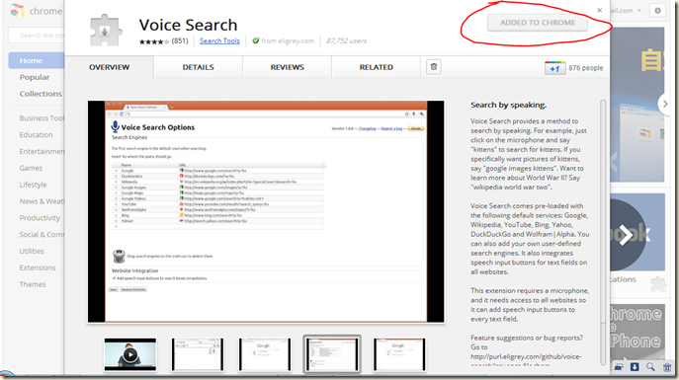Click the Chrome to Phone tile in background
This screenshot has width=679, height=380.
(637, 332)
